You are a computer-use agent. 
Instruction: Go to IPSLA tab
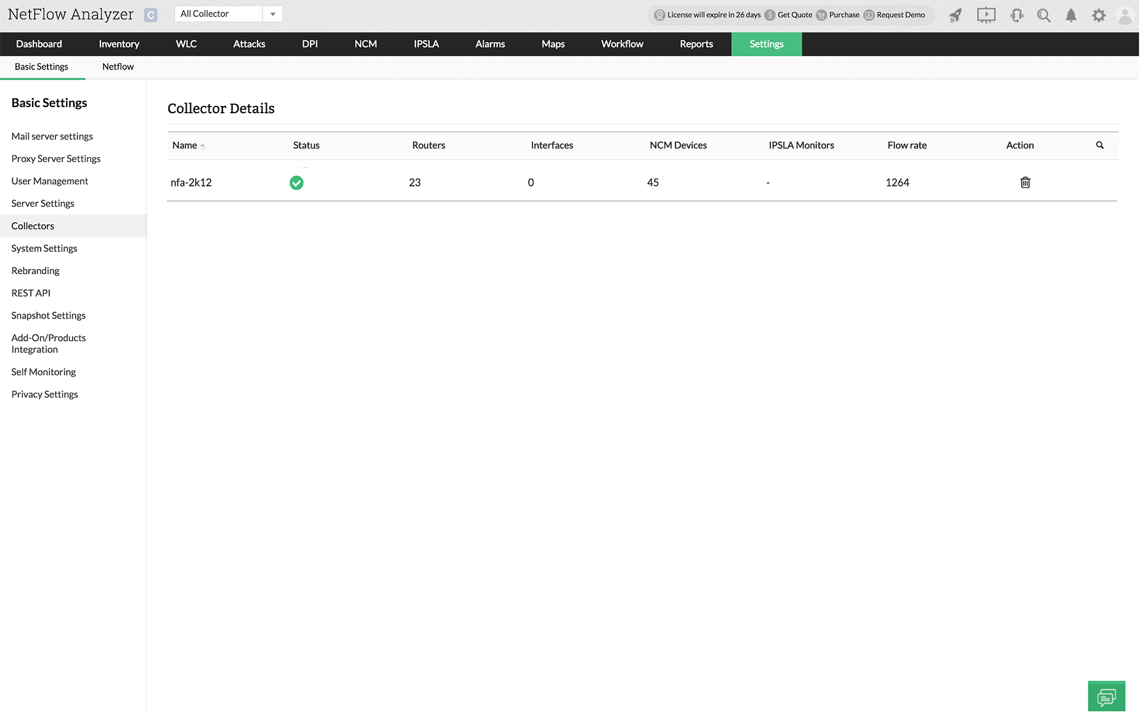tap(426, 44)
